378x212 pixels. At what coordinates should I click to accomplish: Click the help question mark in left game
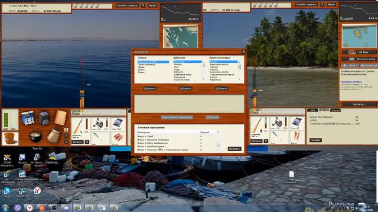[x=143, y=5]
